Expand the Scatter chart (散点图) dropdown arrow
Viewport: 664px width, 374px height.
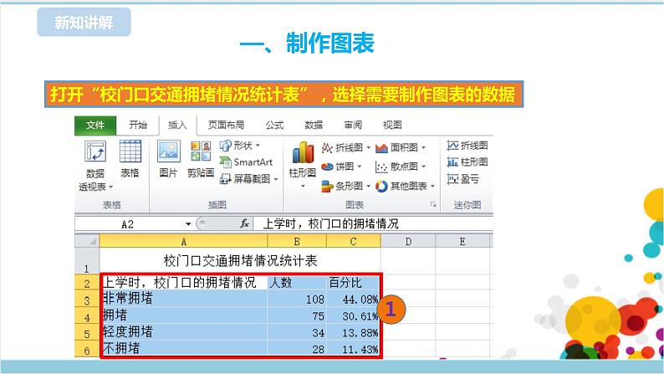pos(423,167)
